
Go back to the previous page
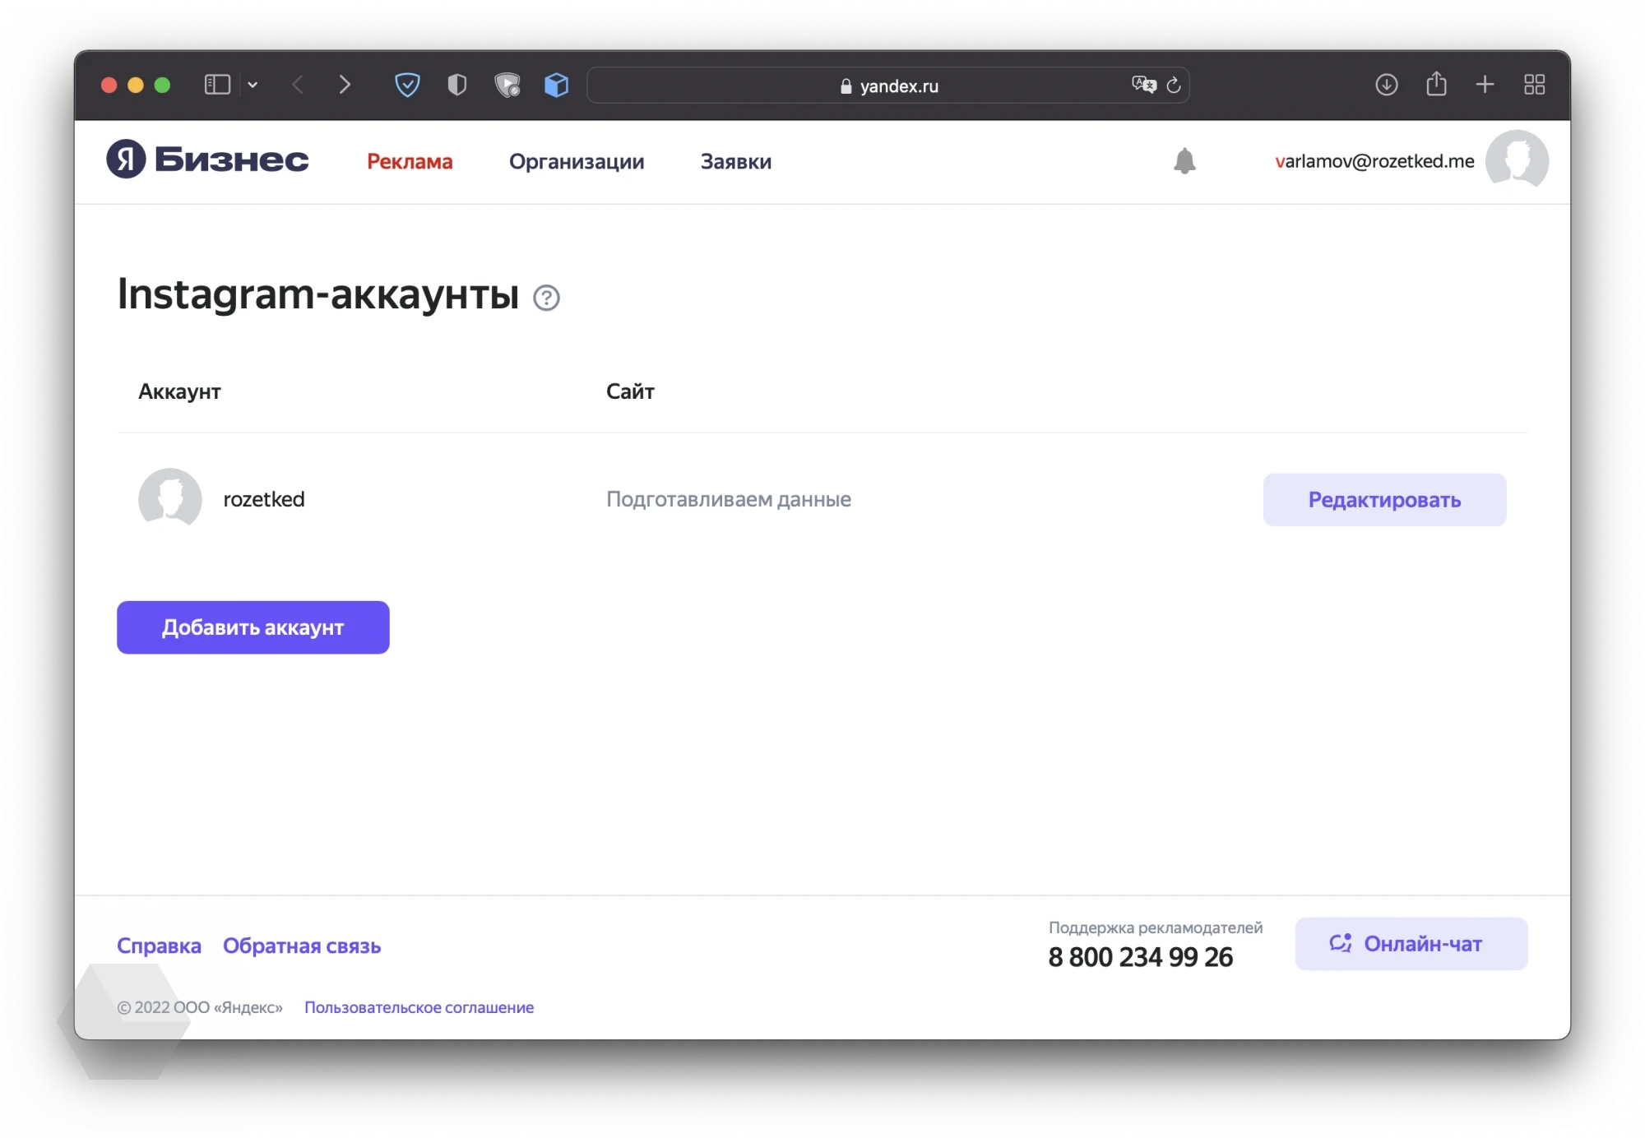(299, 85)
